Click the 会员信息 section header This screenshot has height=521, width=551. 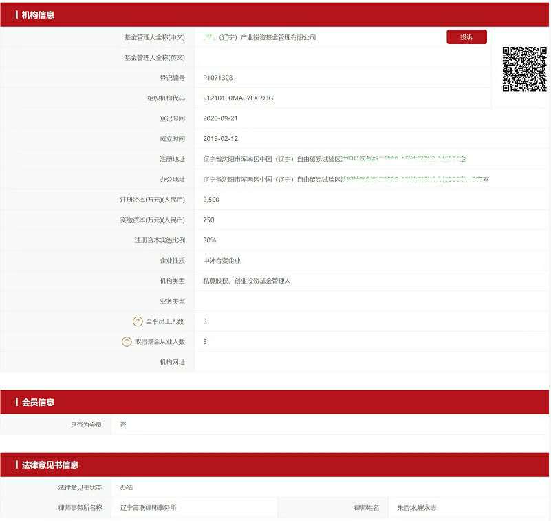[x=274, y=402]
